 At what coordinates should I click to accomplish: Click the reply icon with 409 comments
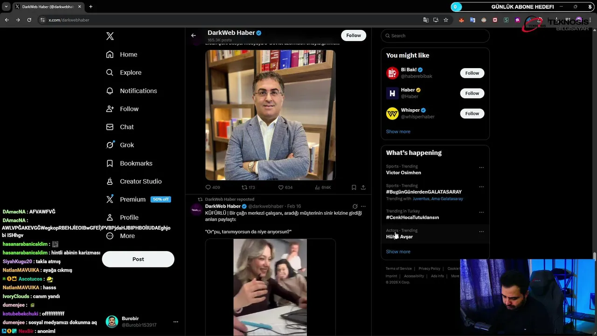coord(213,187)
